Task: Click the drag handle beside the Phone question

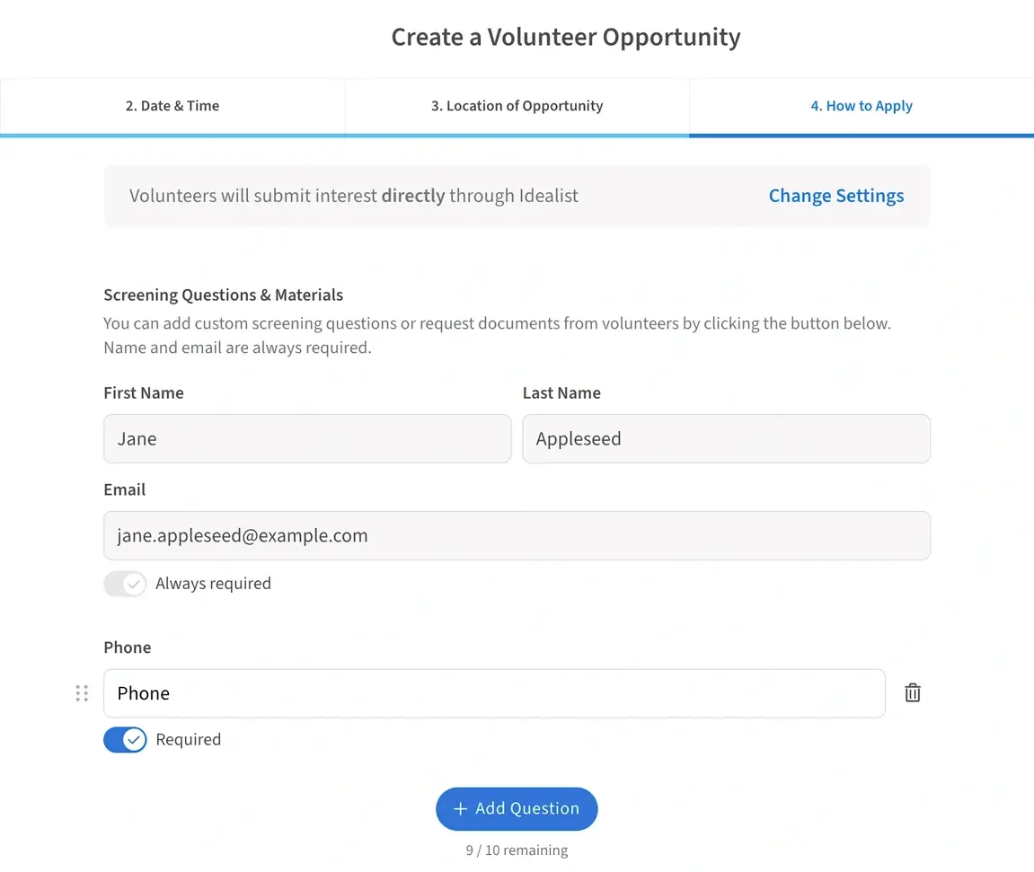Action: (x=82, y=692)
